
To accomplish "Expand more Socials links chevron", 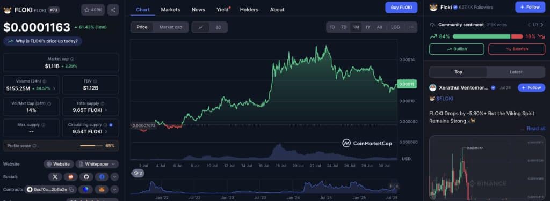I will (115, 177).
